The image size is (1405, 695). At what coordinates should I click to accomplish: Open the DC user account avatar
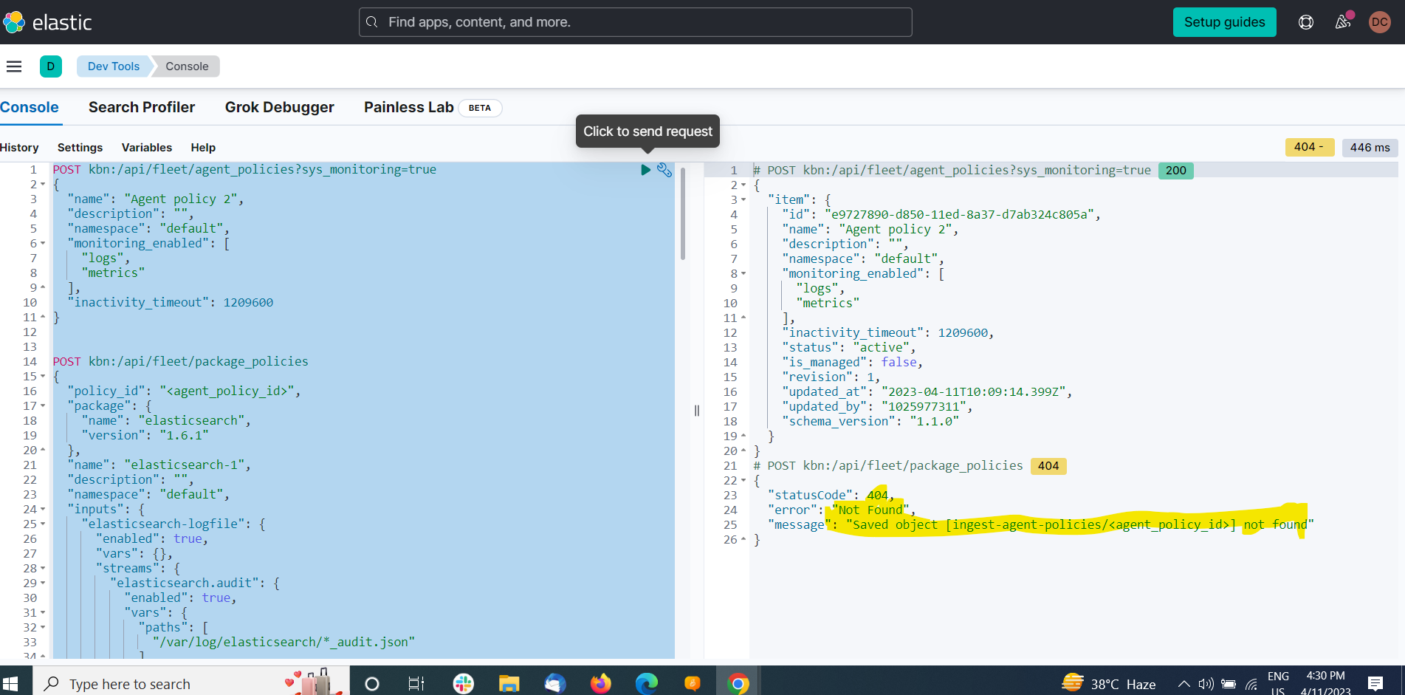[x=1379, y=22]
